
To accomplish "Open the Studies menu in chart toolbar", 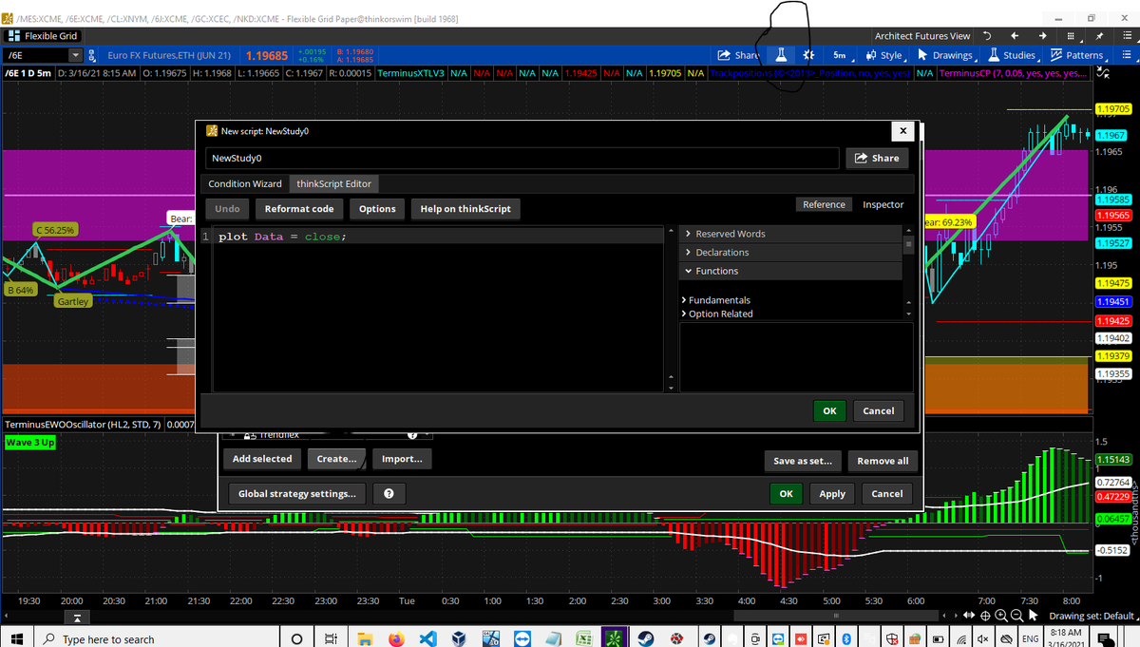I will point(1013,55).
